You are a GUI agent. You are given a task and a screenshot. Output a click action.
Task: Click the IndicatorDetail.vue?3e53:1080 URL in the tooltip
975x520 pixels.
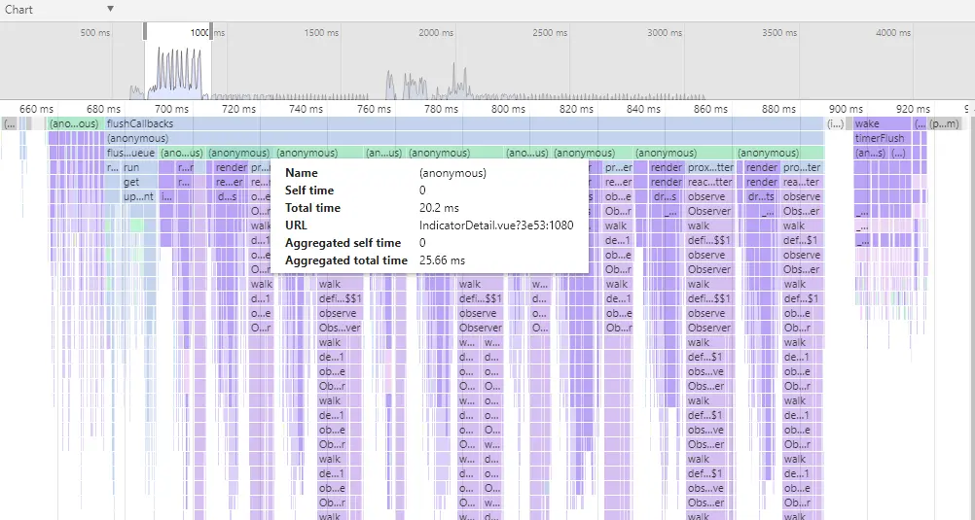(496, 225)
